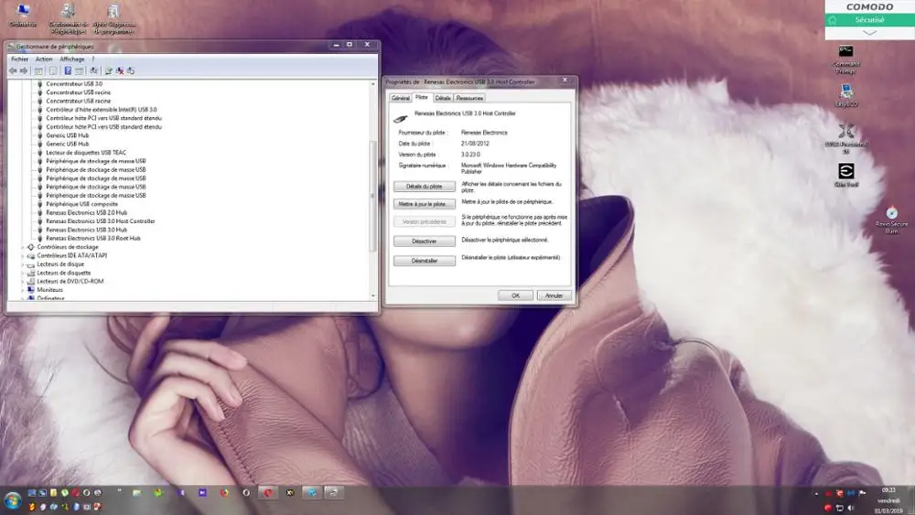Click the Update driver toolbar icon
Screen dimensions: 915x515
109,70
